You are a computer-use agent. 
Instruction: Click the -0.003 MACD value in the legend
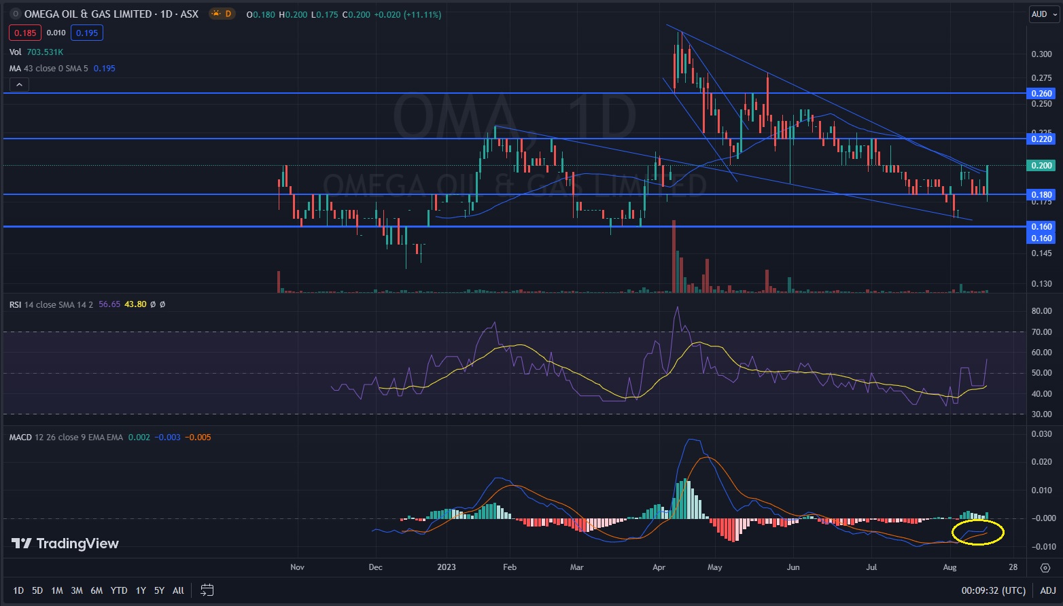pyautogui.click(x=167, y=437)
